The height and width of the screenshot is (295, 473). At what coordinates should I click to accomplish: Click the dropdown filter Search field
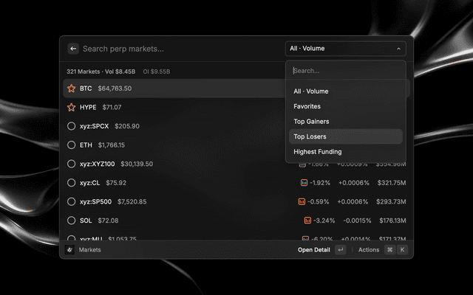pyautogui.click(x=346, y=71)
